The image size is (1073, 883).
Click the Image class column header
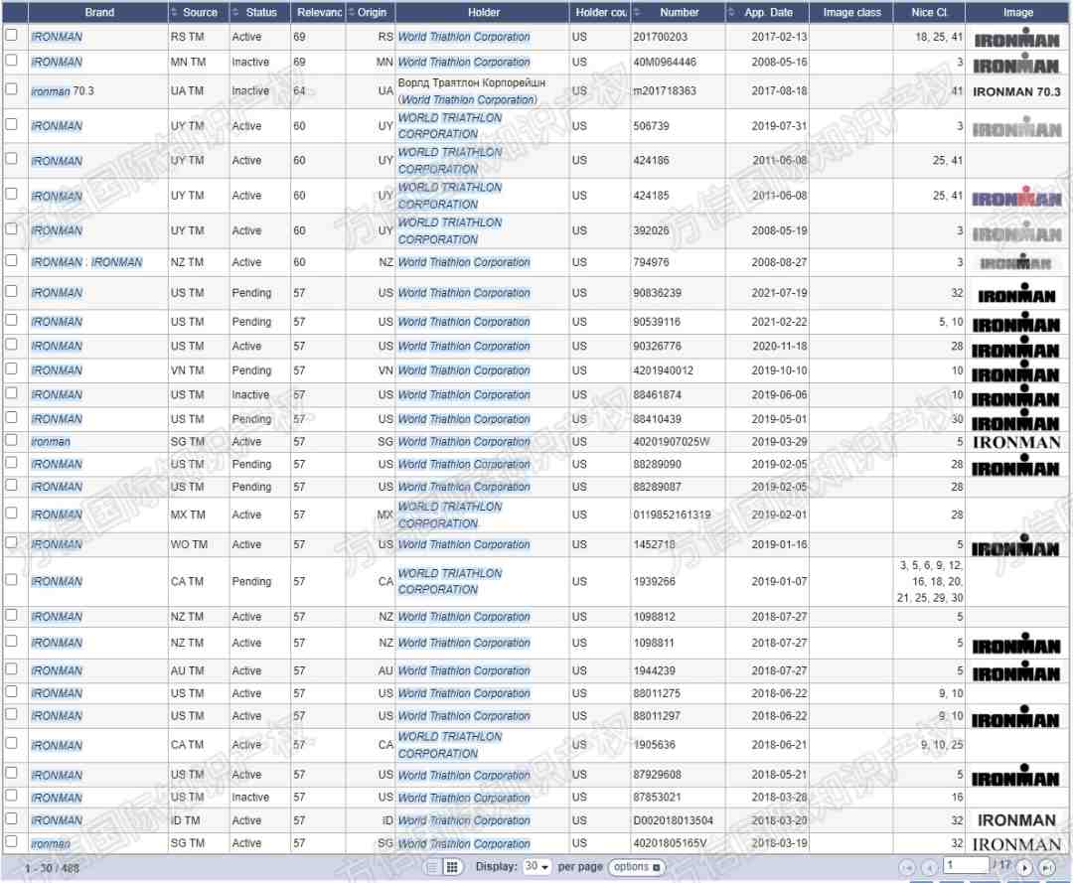point(851,12)
